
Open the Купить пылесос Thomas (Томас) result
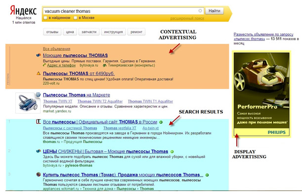click(x=123, y=175)
